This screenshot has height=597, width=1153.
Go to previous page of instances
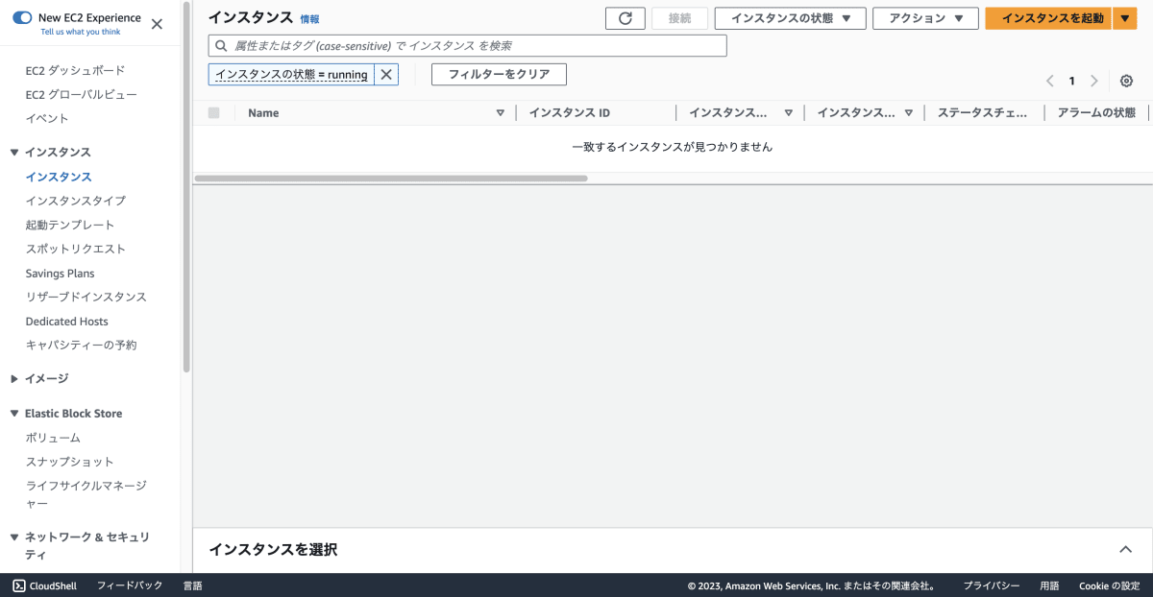pos(1049,81)
